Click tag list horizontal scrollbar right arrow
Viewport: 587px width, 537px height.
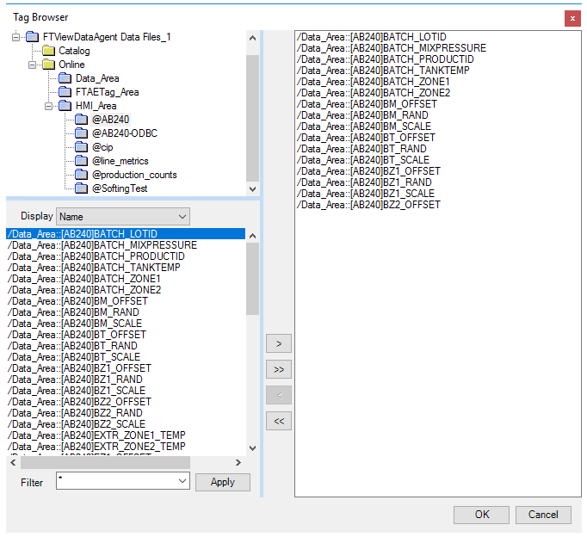pos(238,462)
